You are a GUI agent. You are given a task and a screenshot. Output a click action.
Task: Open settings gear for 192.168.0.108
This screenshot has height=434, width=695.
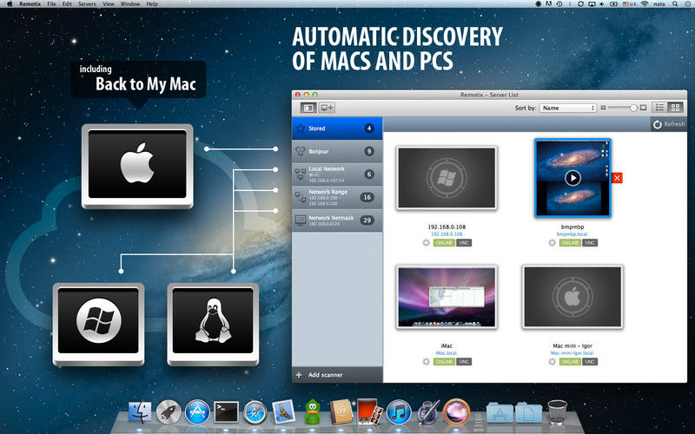click(x=426, y=243)
